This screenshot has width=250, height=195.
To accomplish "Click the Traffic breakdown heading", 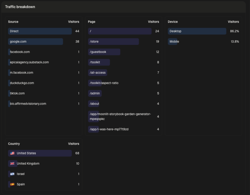I will pos(20,7).
